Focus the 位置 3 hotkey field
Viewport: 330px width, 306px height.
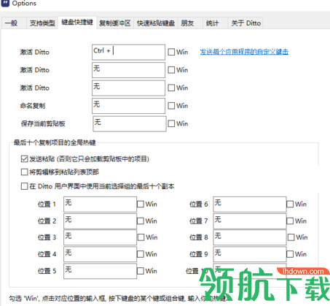[x=100, y=237]
